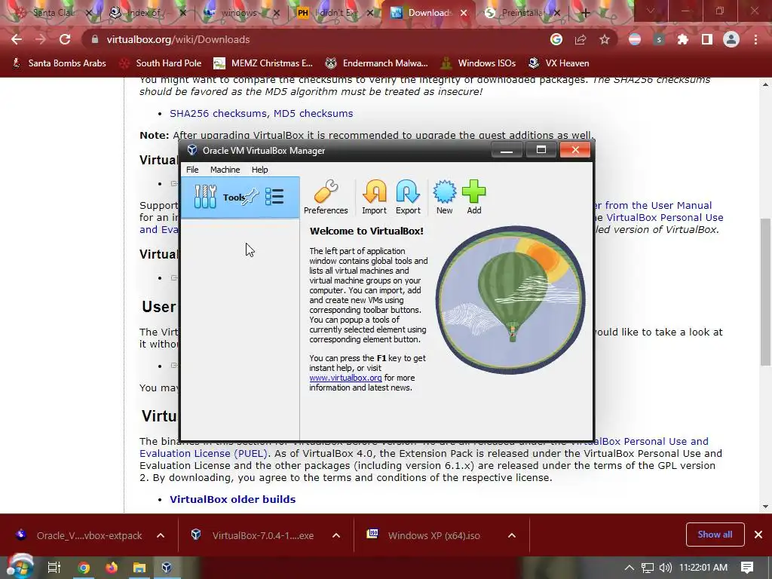Image resolution: width=772 pixels, height=579 pixels.
Task: Open the Chrome extensions puzzle icon
Action: 682,39
